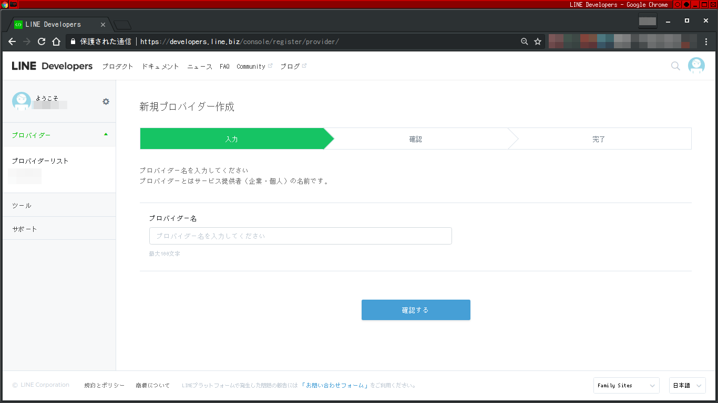Open the Family Sites dropdown
This screenshot has height=403, width=718.
pyautogui.click(x=626, y=385)
